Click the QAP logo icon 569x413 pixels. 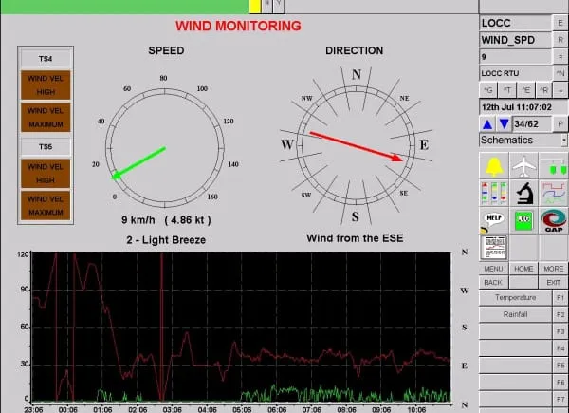(554, 220)
